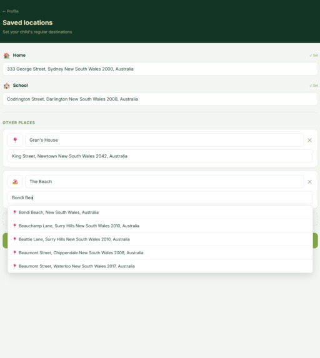Open the pin emoji picker for Gran's House
Screen dimensions: 320x358
tap(15, 140)
